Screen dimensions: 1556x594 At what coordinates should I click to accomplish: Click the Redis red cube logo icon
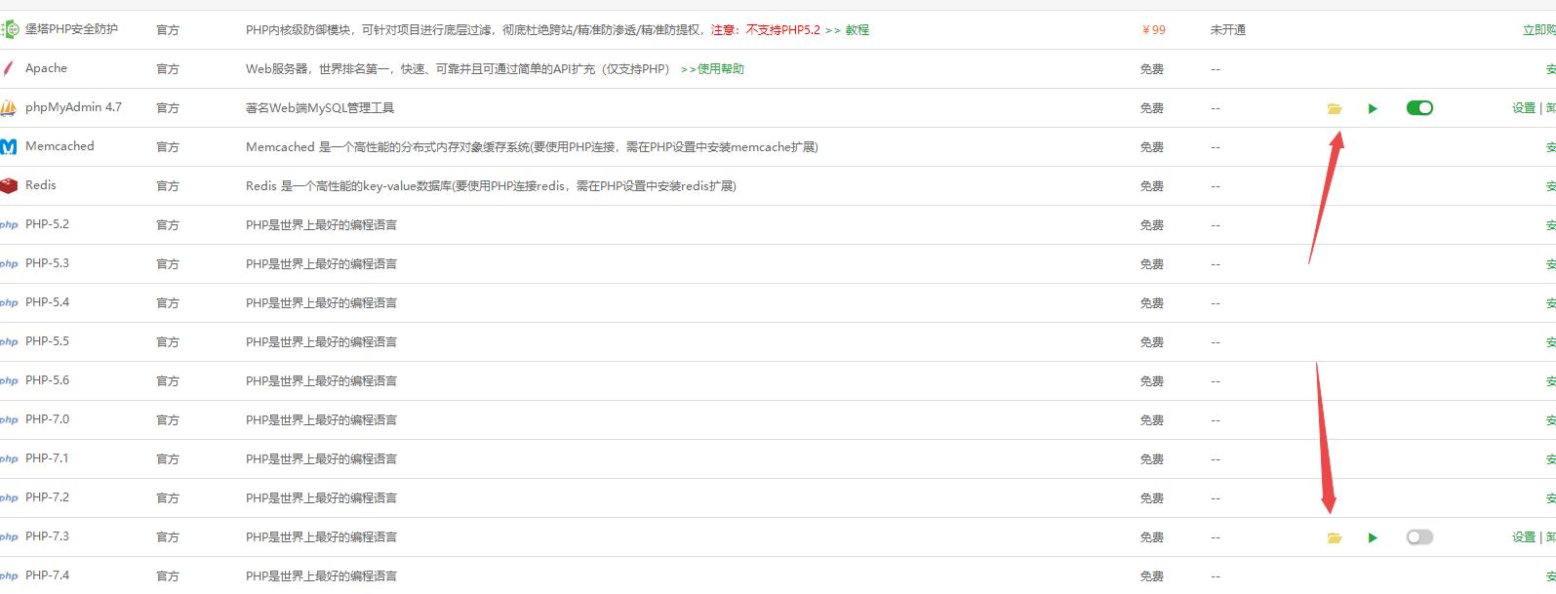tap(9, 185)
